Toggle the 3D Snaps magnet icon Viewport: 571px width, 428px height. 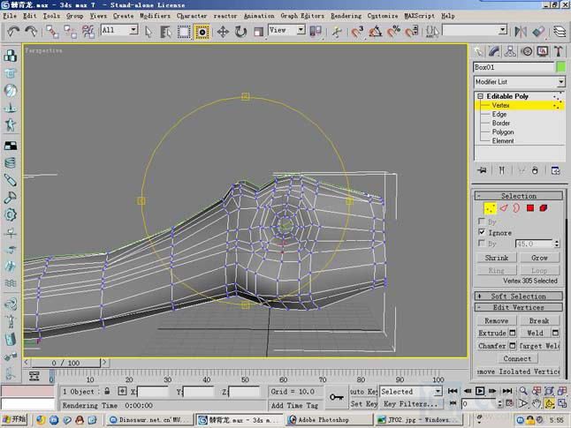pos(357,32)
